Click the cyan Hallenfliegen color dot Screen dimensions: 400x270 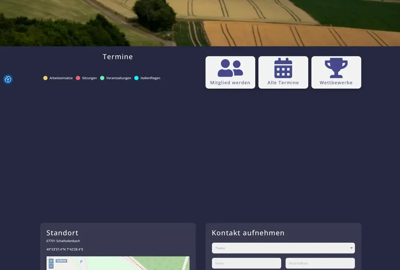136,78
